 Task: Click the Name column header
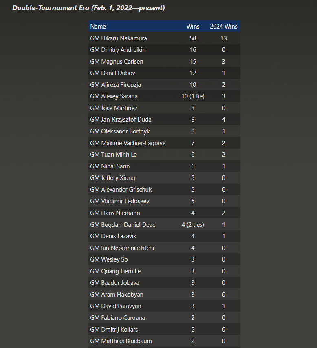pos(98,27)
